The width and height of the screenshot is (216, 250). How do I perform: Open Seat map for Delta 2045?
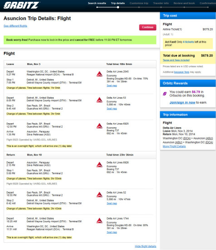(x=112, y=85)
